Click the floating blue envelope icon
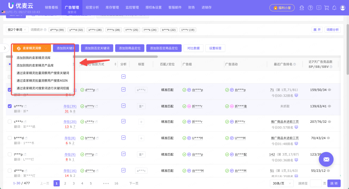 (326, 159)
